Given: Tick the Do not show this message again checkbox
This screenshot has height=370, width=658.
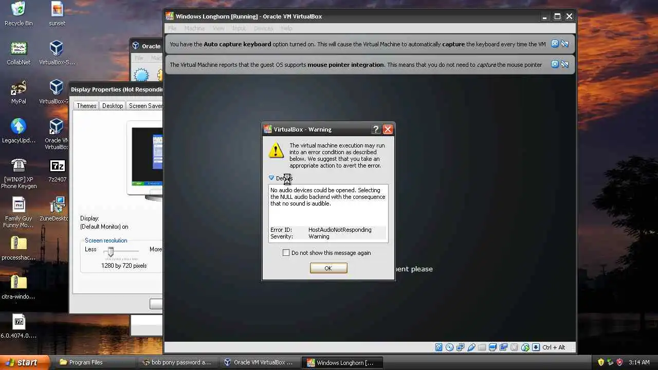Looking at the screenshot, I should click(x=286, y=253).
